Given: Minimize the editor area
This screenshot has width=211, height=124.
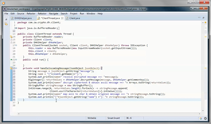Looking at the screenshot, I should [x=199, y=17].
